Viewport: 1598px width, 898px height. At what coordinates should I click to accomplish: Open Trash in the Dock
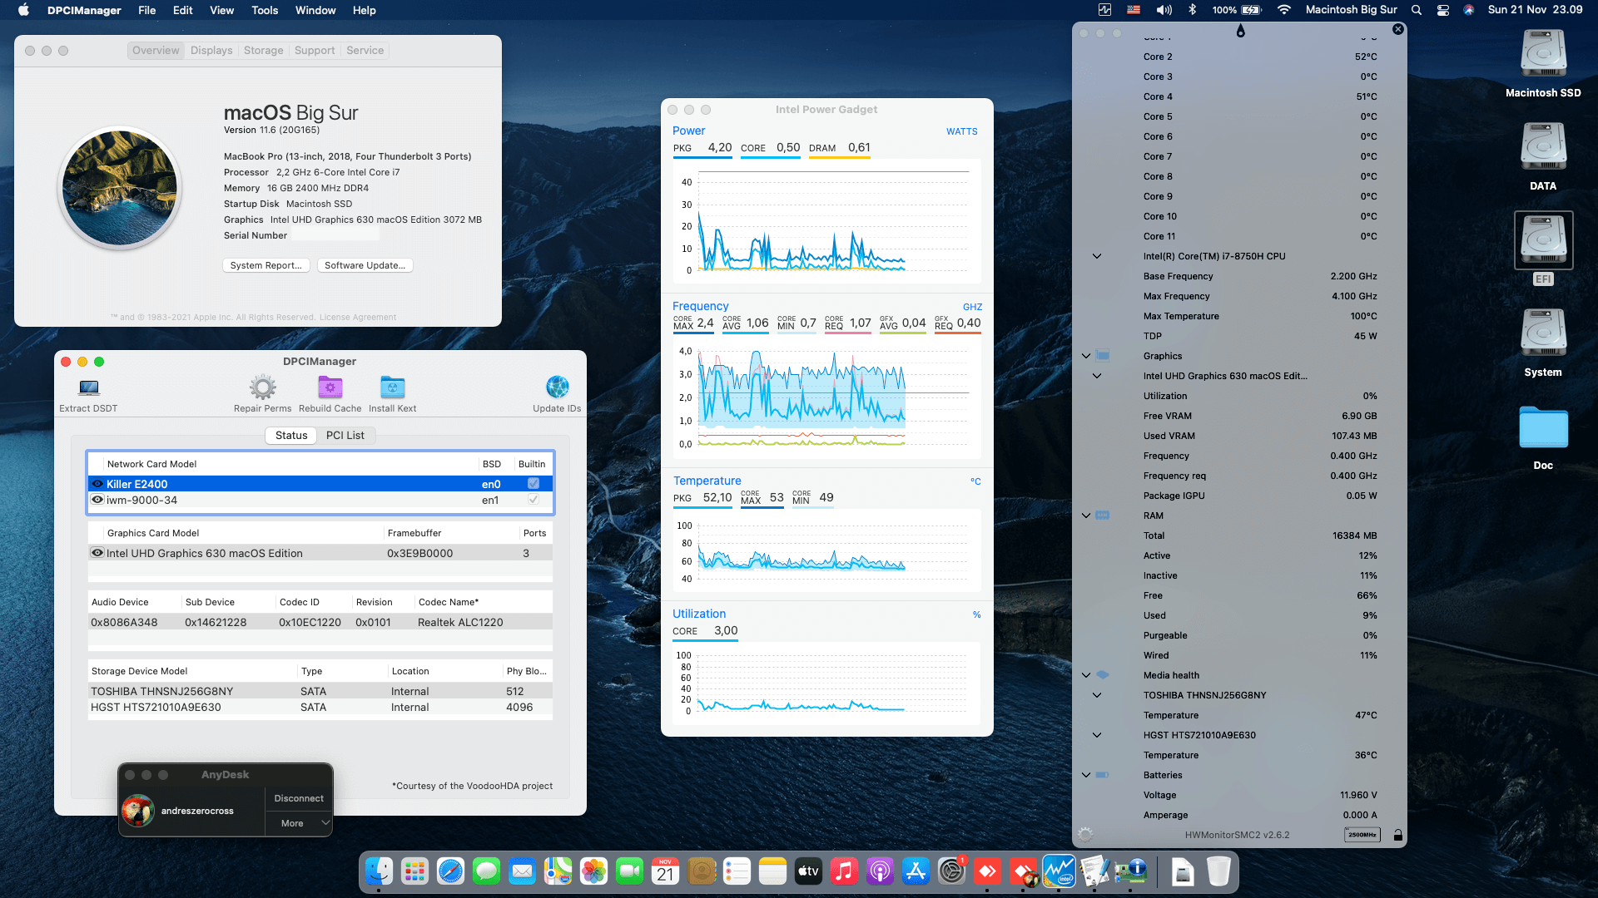pos(1218,871)
